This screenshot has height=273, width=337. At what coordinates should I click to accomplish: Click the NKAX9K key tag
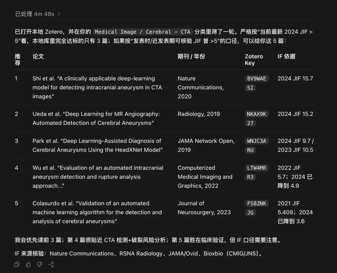(256, 114)
